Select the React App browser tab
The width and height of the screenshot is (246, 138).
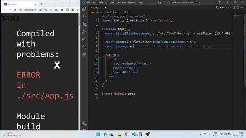(20, 4)
